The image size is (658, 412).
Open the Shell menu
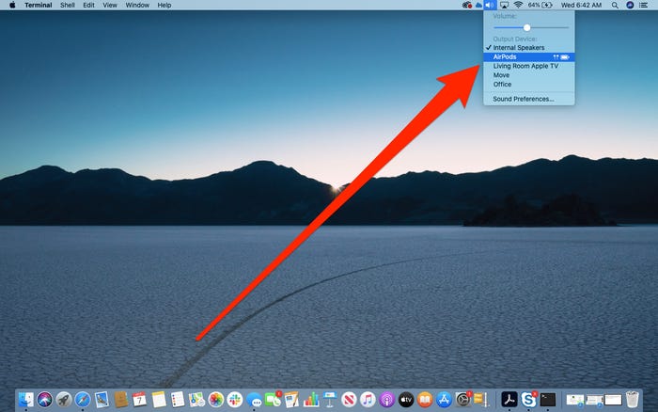tap(67, 5)
